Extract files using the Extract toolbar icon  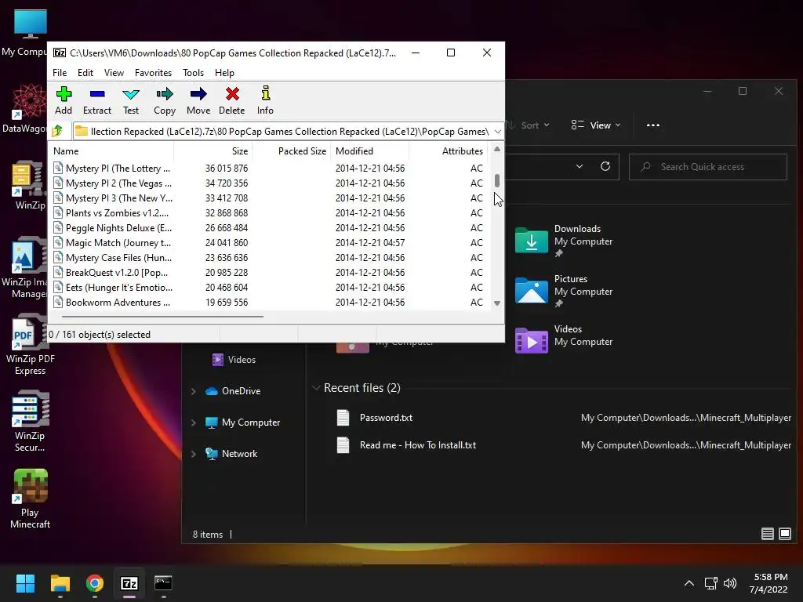(96, 101)
